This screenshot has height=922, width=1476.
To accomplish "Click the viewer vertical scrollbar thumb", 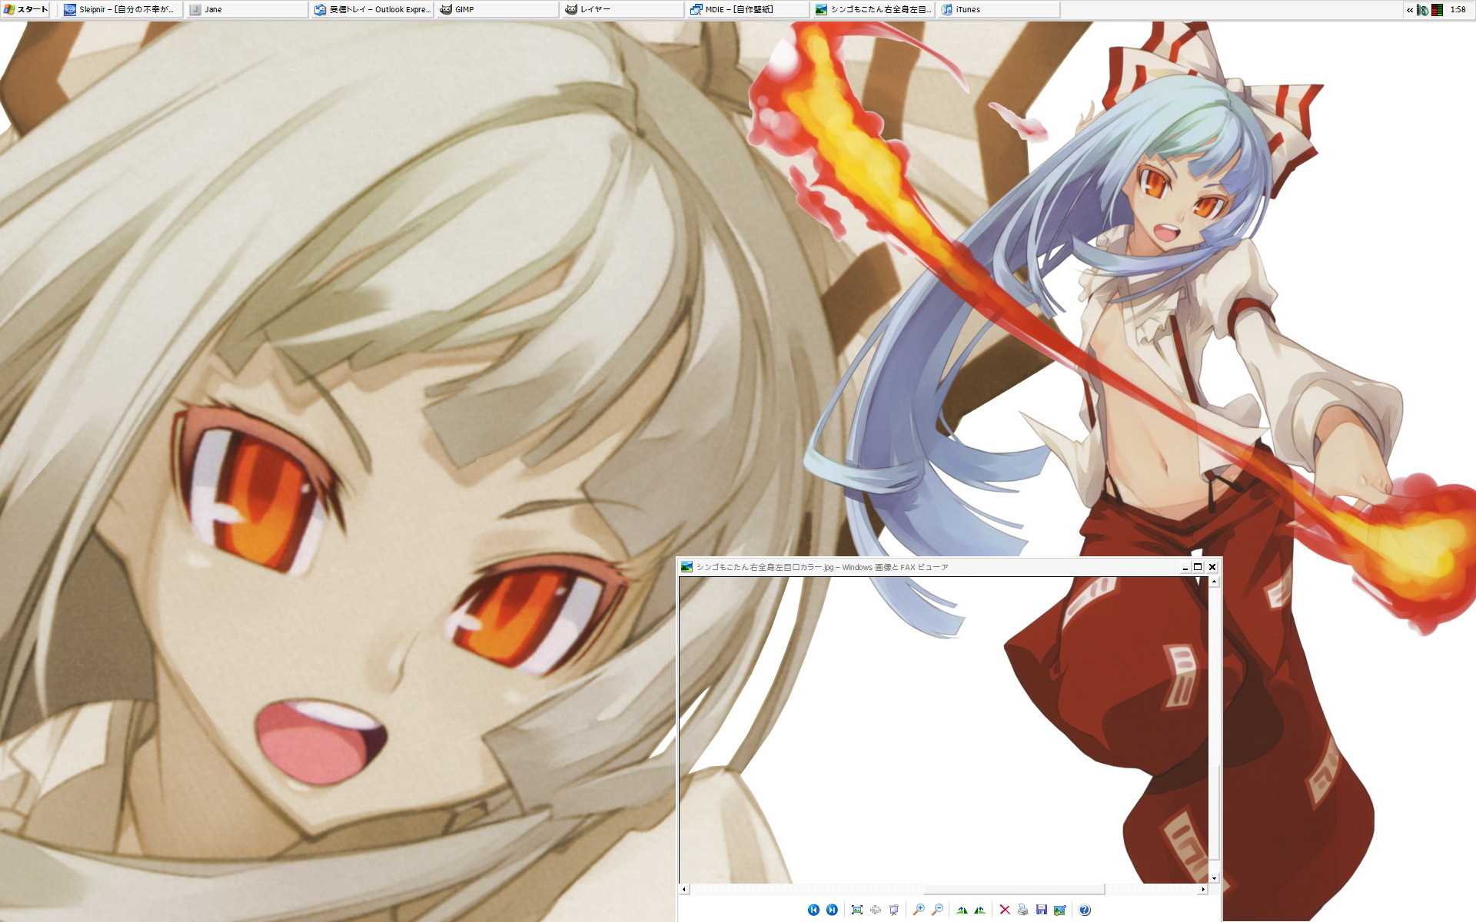I will 1214,812.
